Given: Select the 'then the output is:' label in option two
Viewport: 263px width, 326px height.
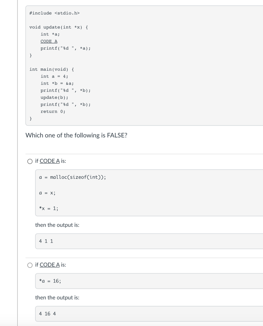Looking at the screenshot, I should [x=56, y=297].
